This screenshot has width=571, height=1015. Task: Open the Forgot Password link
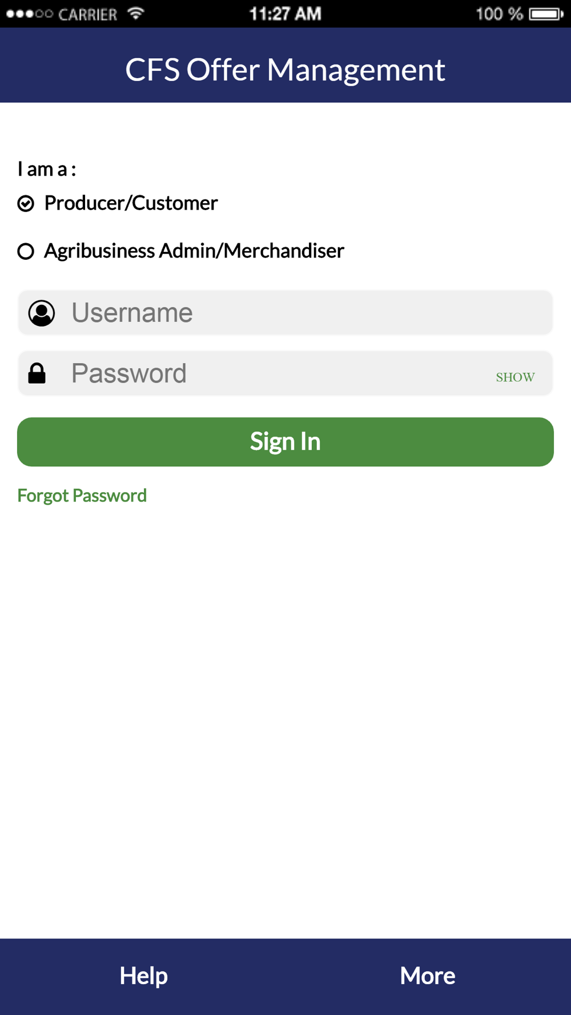tap(82, 495)
